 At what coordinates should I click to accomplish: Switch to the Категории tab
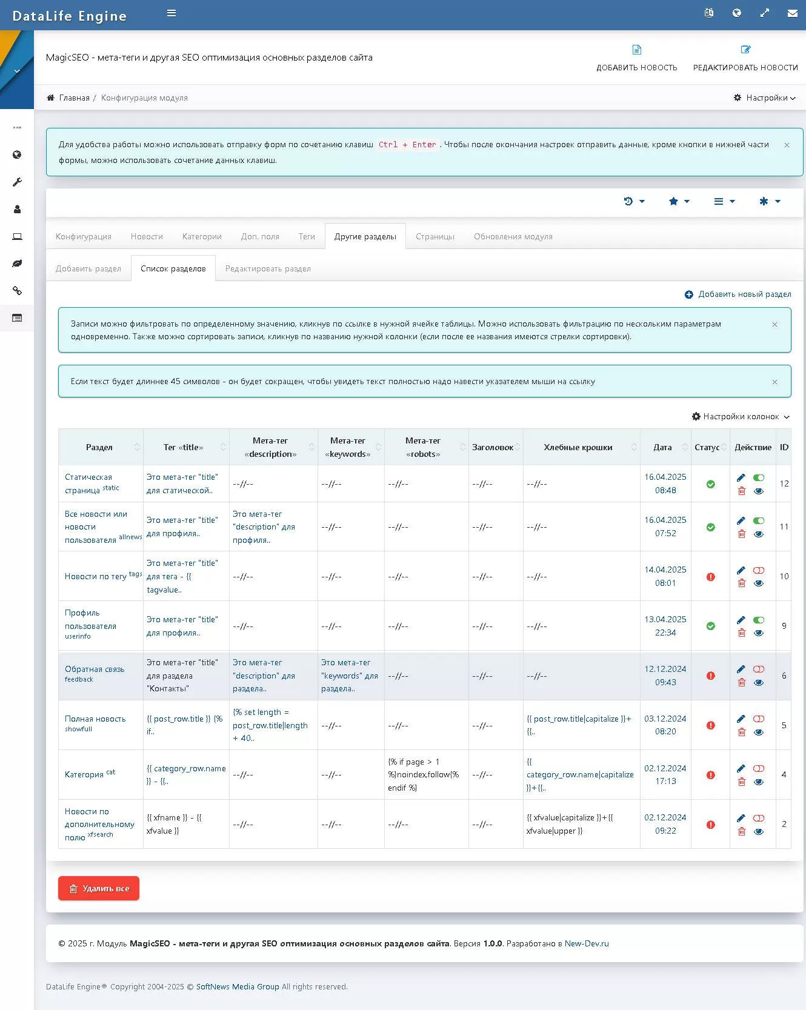(202, 236)
